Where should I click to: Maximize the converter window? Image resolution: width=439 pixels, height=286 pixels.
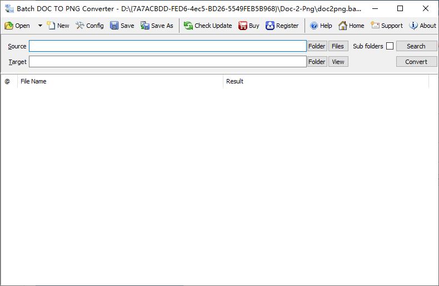coord(400,9)
